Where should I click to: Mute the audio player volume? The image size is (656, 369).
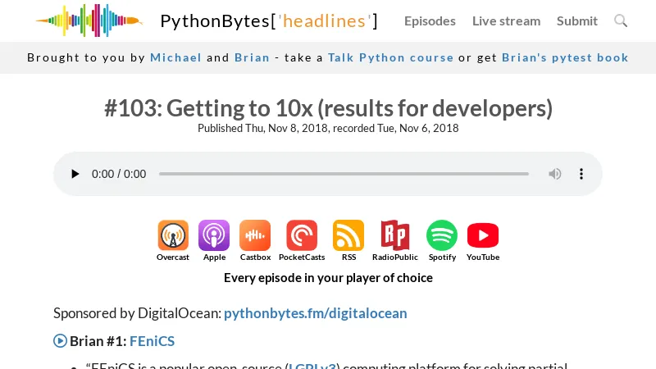(555, 174)
